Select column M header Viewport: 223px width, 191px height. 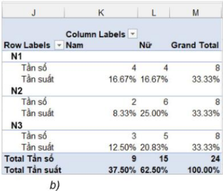pyautogui.click(x=196, y=13)
